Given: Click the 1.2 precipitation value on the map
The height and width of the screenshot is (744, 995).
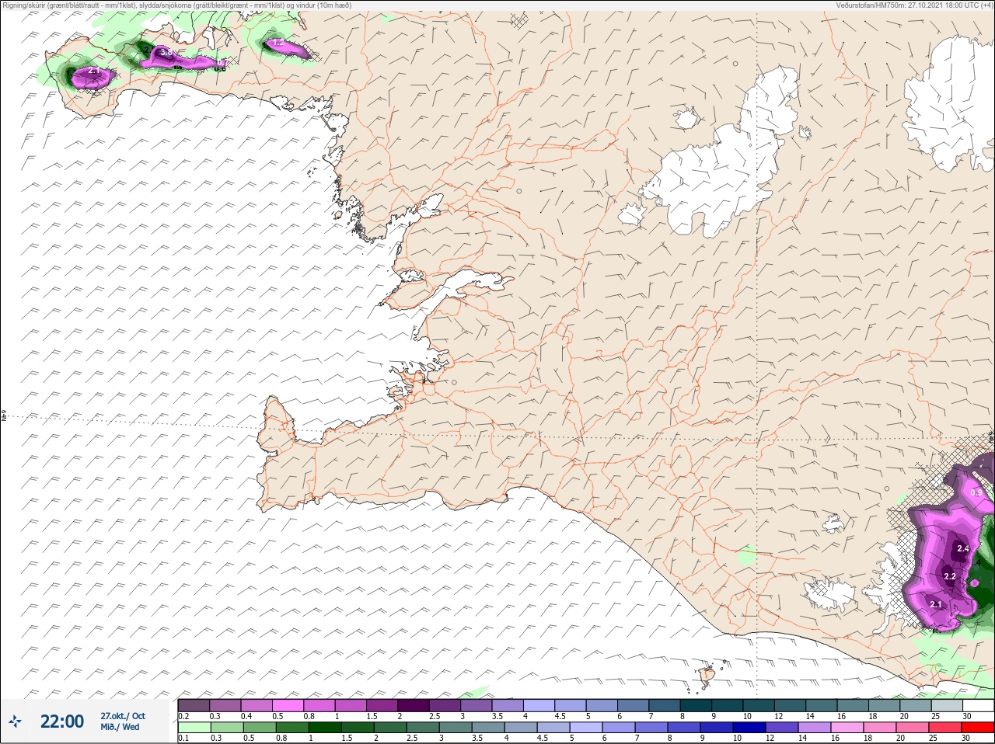Looking at the screenshot, I should [x=278, y=43].
